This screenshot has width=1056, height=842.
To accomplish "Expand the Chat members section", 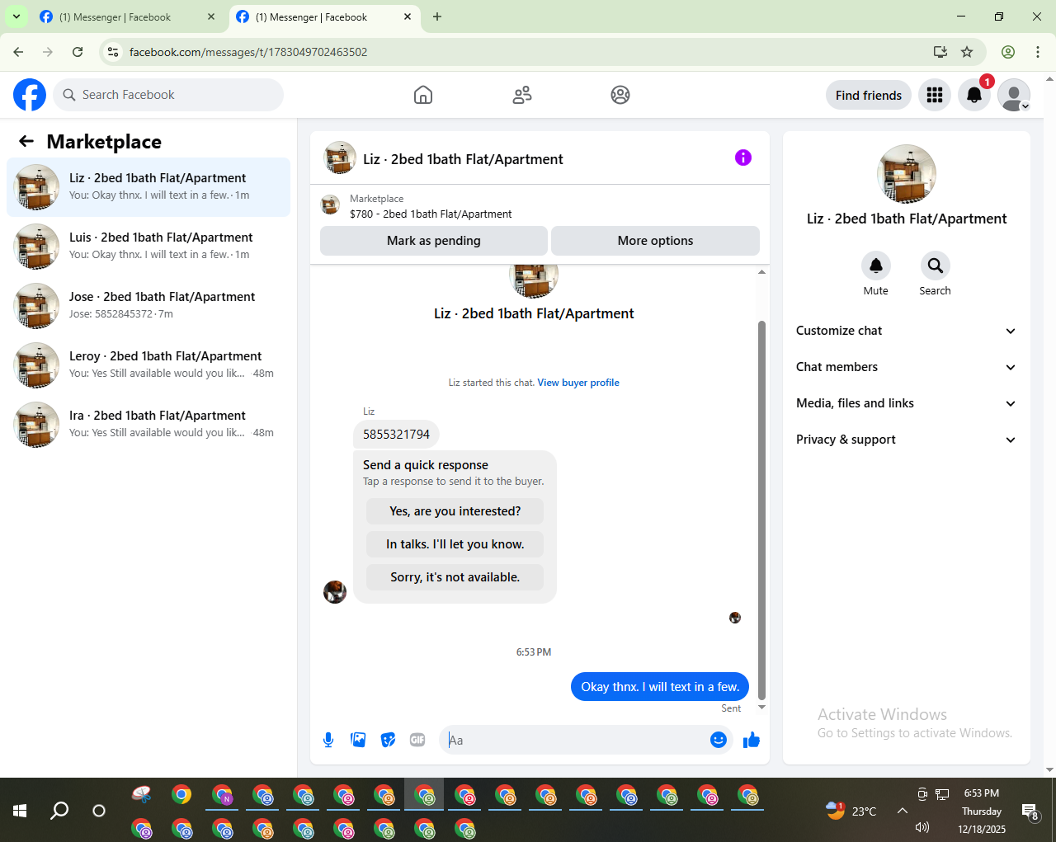I will coord(906,367).
